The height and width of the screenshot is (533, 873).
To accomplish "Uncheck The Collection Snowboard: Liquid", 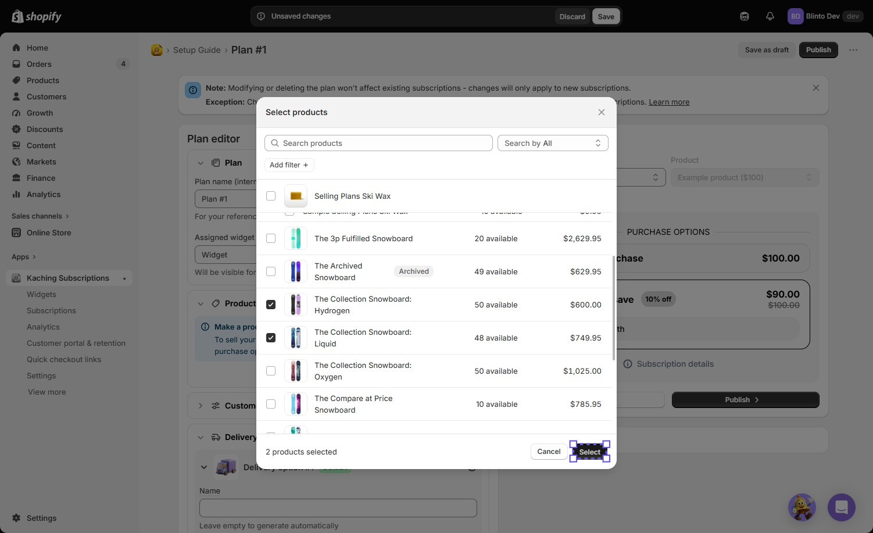I will (271, 338).
